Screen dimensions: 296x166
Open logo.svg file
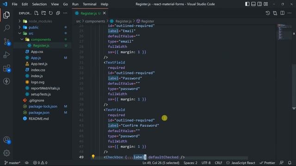[x=37, y=82]
